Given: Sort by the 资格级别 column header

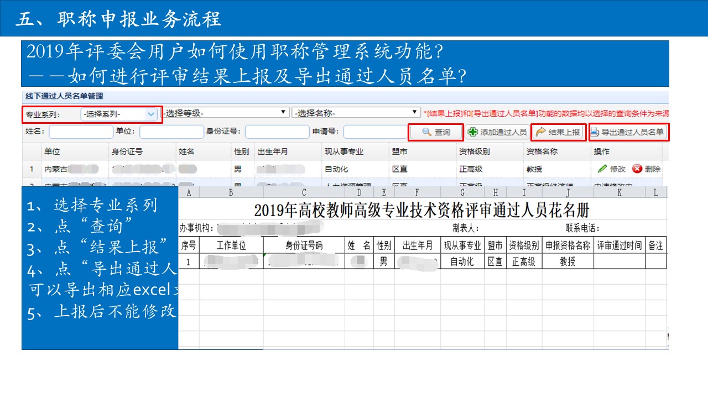Looking at the screenshot, I should point(475,151).
